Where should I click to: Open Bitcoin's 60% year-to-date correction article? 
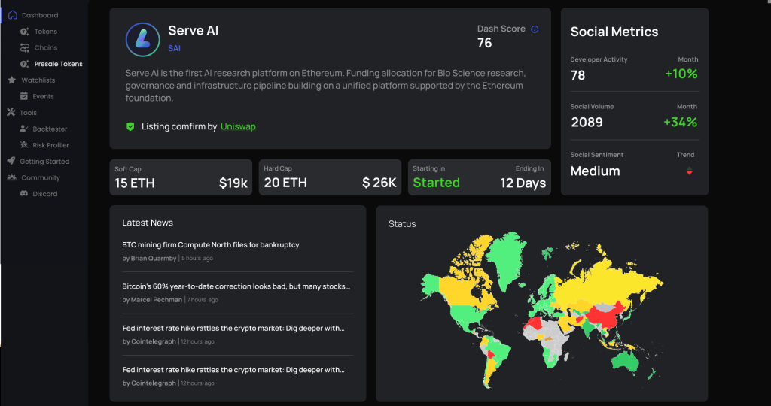[236, 286]
